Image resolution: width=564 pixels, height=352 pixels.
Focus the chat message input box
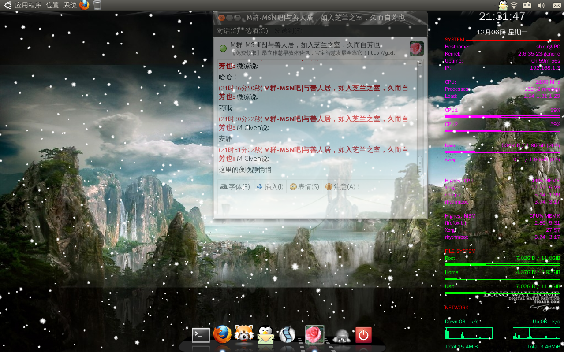coord(320,204)
